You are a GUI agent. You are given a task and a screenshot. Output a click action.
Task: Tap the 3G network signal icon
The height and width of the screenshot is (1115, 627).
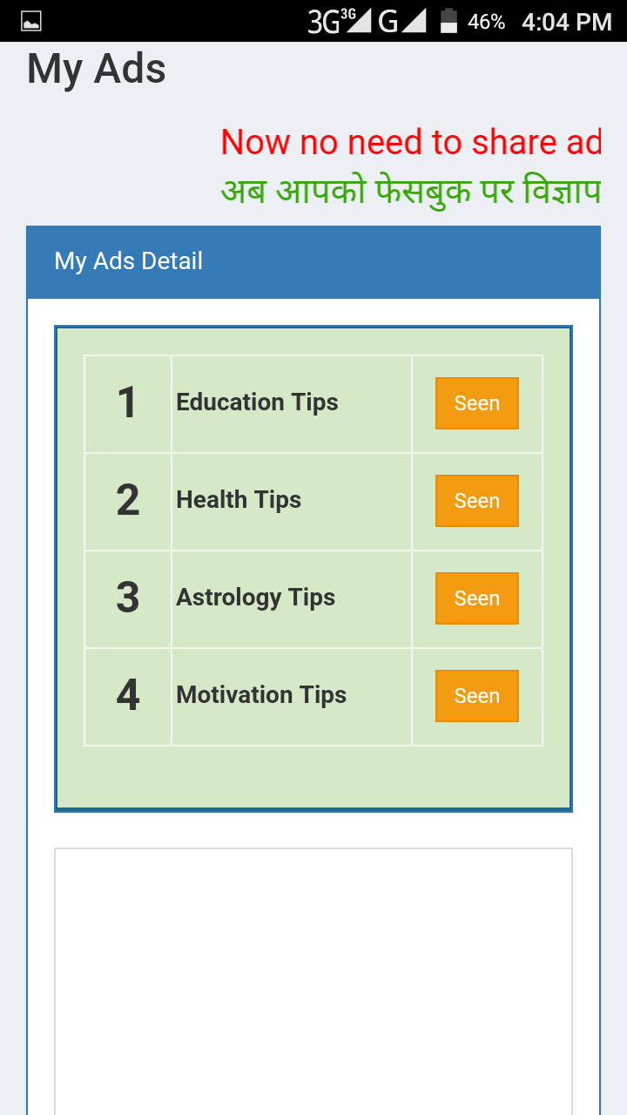tap(339, 21)
